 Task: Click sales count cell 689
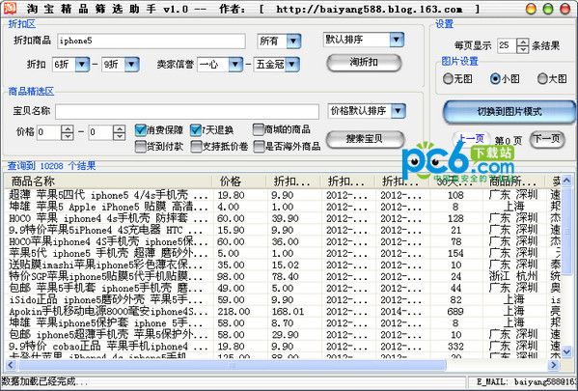455,312
